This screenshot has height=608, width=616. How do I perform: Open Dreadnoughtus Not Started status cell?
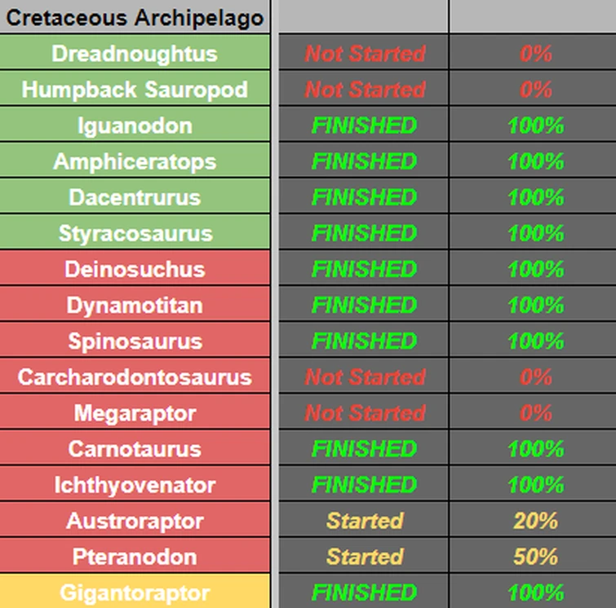(364, 52)
